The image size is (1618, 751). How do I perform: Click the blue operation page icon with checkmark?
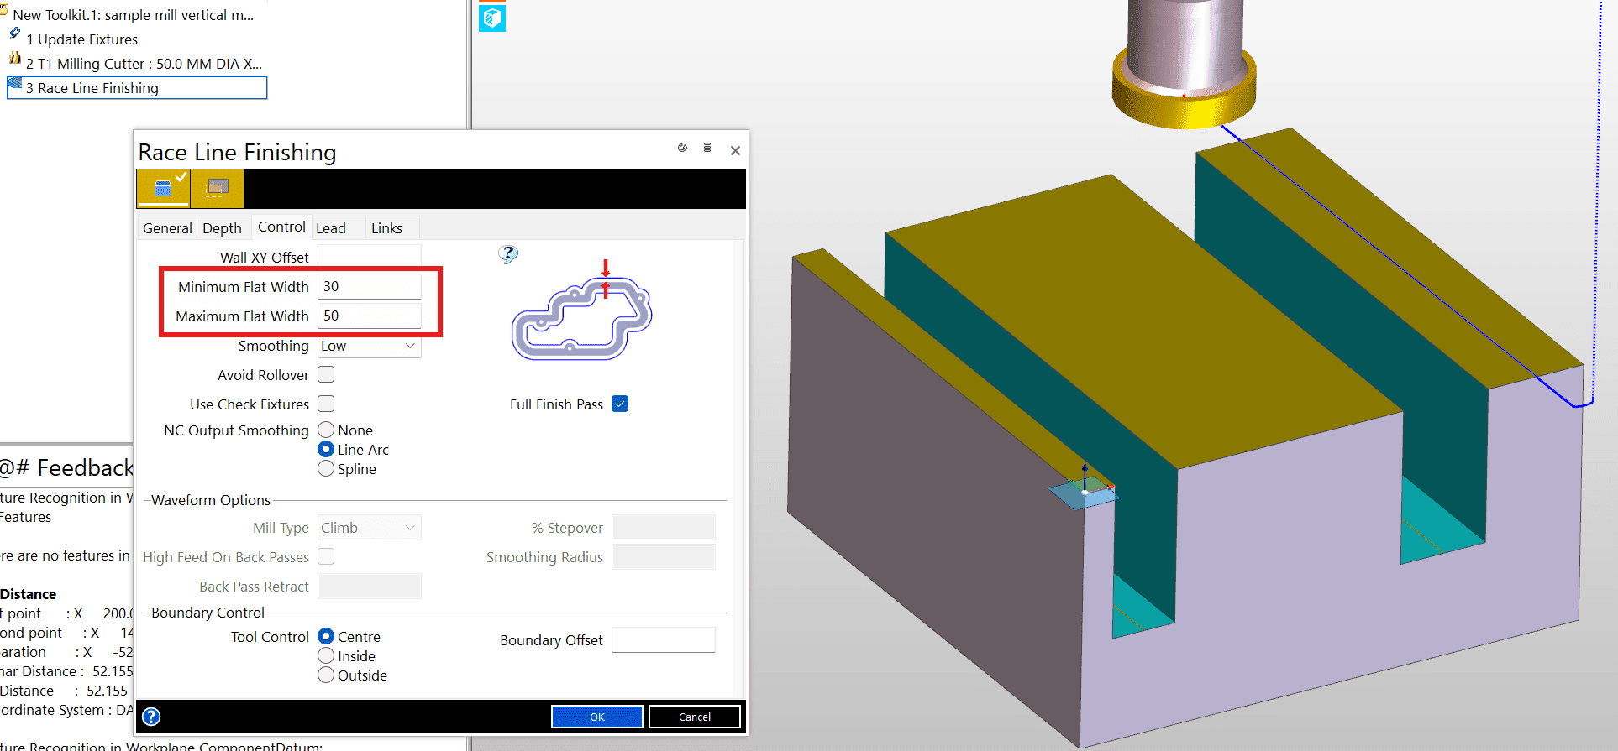point(164,188)
